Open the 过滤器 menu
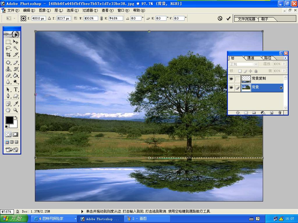This screenshot has width=298, height=223. (89, 10)
